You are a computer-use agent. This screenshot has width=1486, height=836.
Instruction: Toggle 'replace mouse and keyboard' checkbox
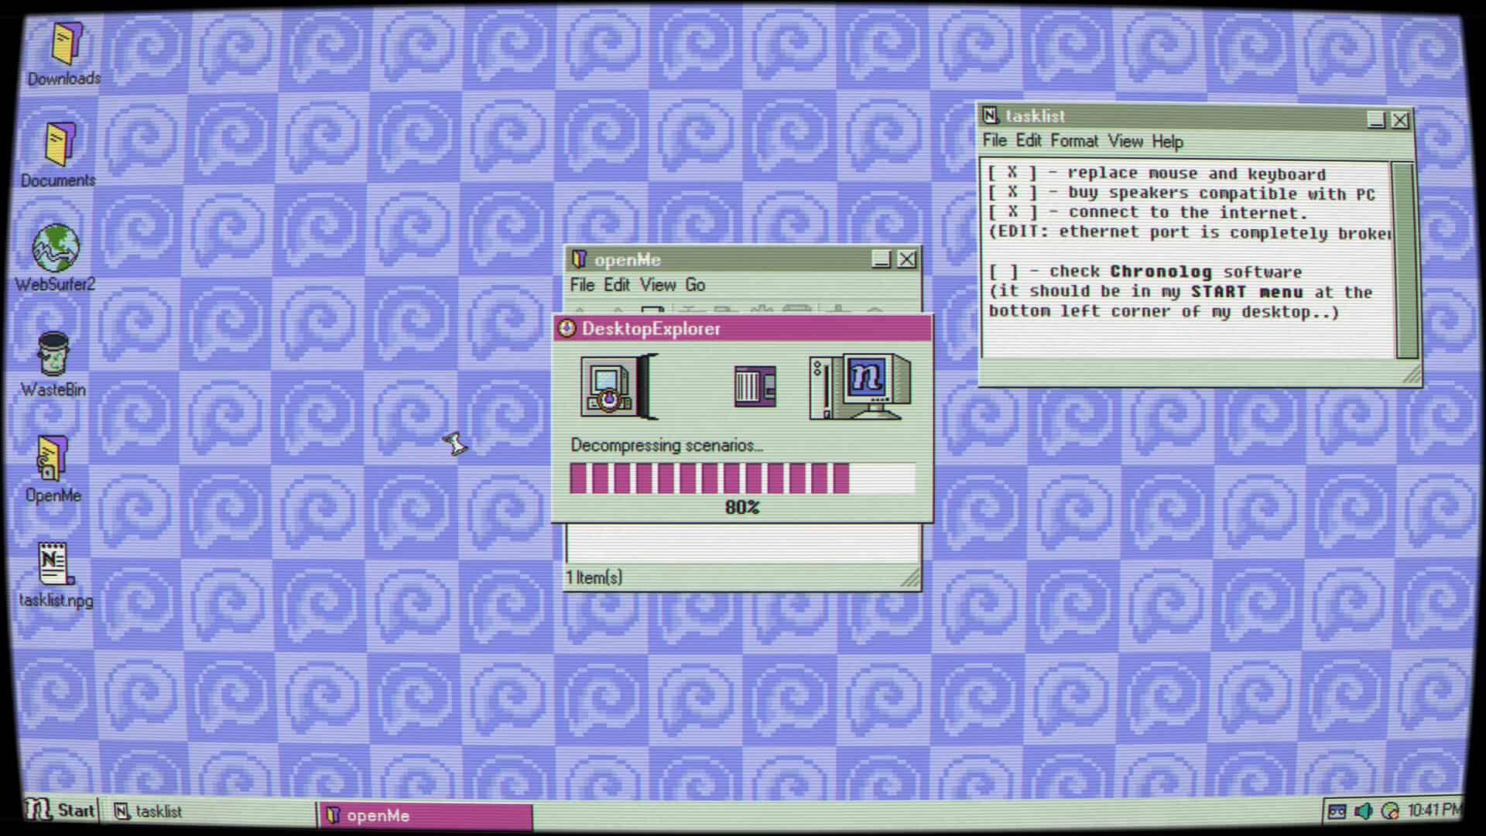point(1012,173)
